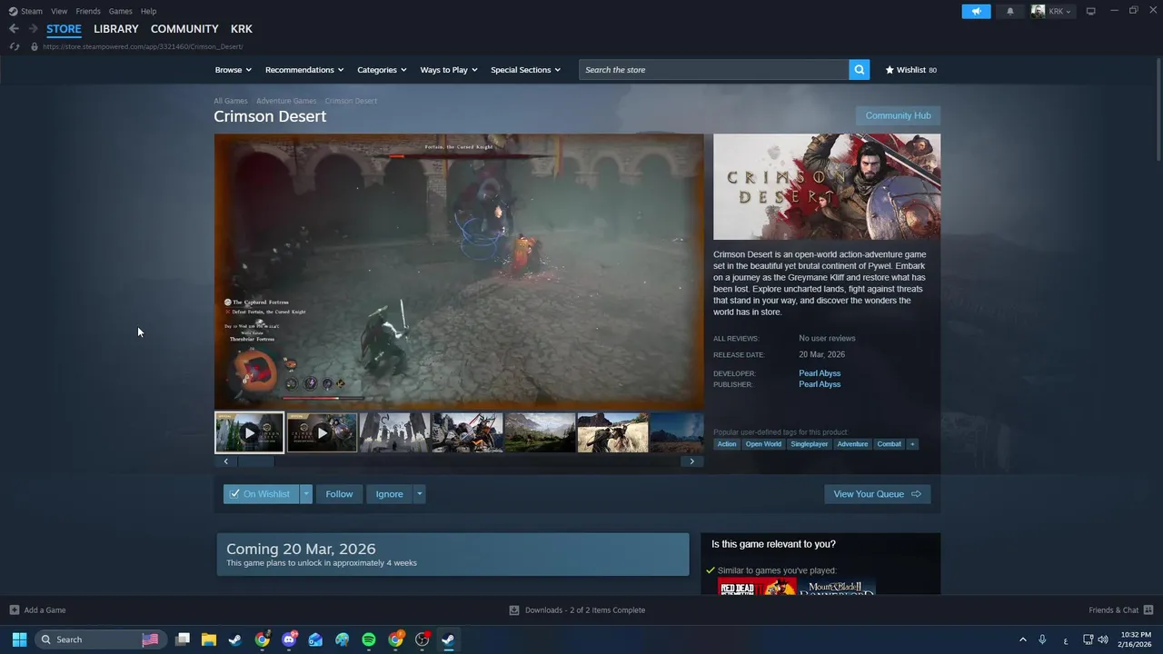Open the wishlist options dropdown arrow

[306, 494]
